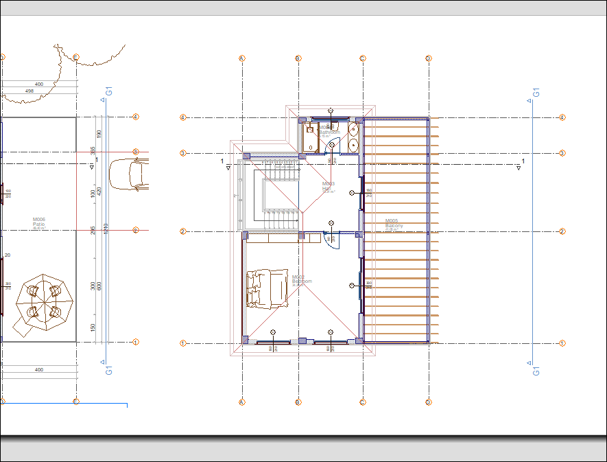Click upper G1 section label right of balcony
607x462 pixels.
point(536,92)
